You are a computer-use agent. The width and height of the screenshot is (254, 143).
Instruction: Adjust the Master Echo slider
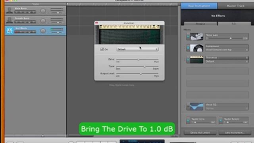[x=195, y=122]
